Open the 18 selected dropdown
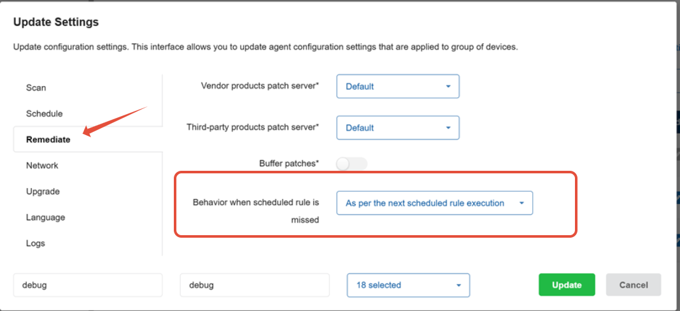The image size is (680, 311). tap(408, 285)
